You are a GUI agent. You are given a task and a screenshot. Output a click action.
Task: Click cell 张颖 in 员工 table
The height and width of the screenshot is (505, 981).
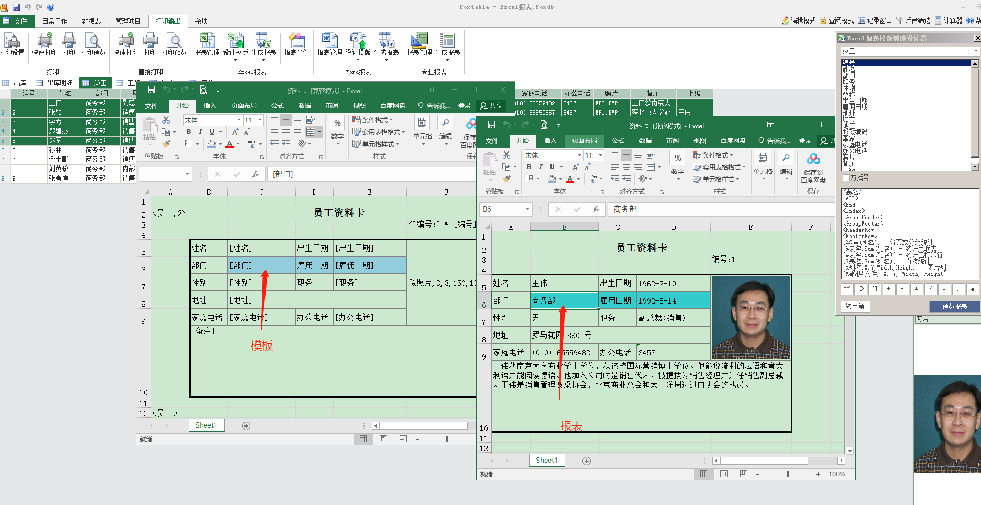[65, 113]
